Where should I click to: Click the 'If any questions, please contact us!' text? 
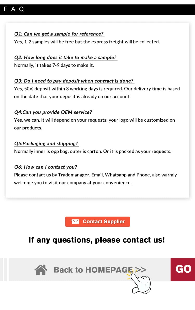97,240
